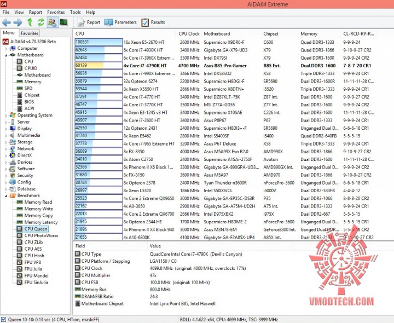Viewport: 394px width, 323px height.
Task: Expand the Operating System node
Action: coord(6,116)
